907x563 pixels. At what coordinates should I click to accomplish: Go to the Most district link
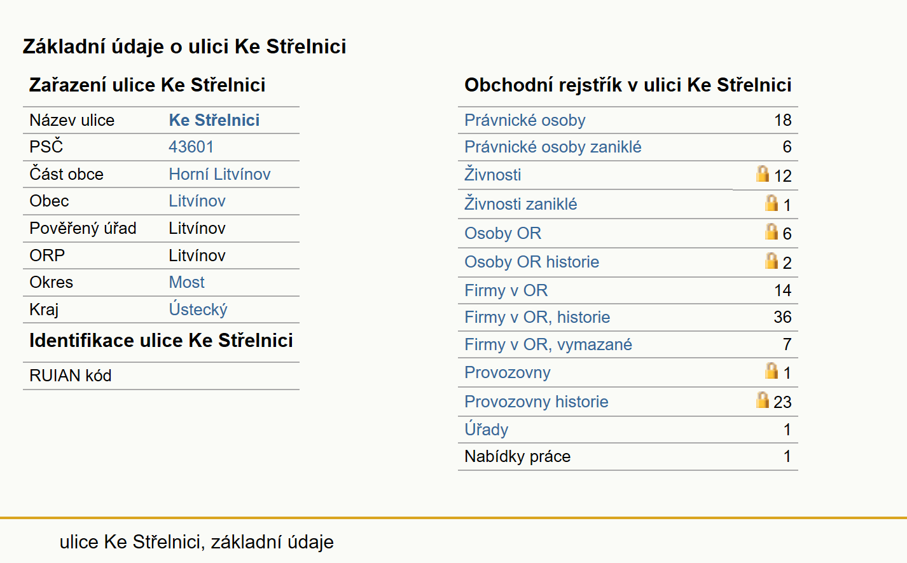[186, 282]
